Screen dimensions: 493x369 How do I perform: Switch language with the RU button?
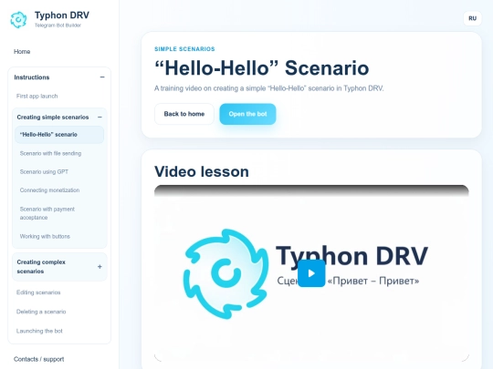tap(472, 18)
